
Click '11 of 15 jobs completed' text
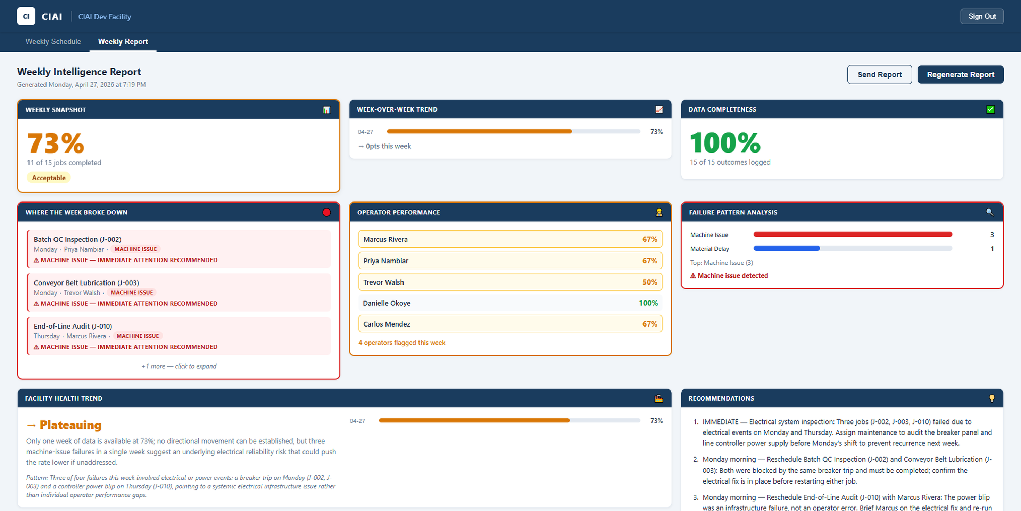pyautogui.click(x=64, y=163)
